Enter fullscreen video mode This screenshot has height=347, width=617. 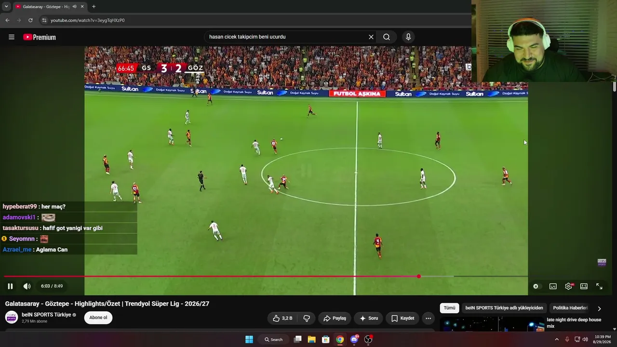(599, 286)
